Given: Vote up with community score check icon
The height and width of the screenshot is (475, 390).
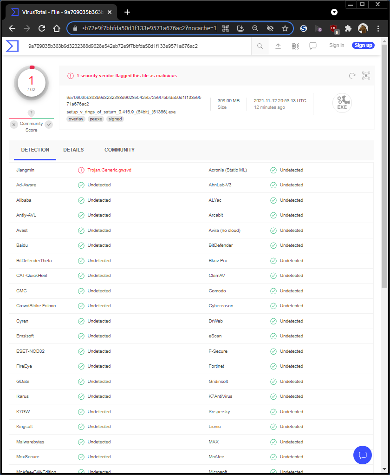Looking at the screenshot, I should pos(49,125).
